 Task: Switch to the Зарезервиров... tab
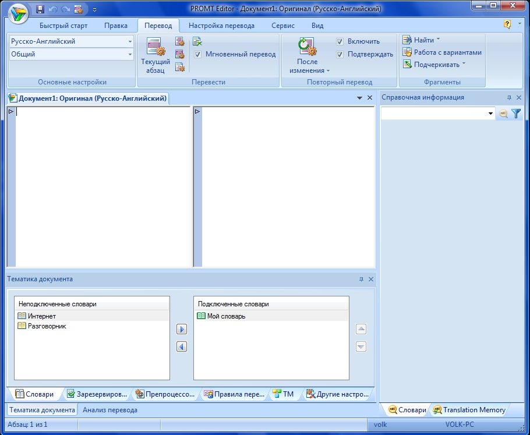[97, 394]
